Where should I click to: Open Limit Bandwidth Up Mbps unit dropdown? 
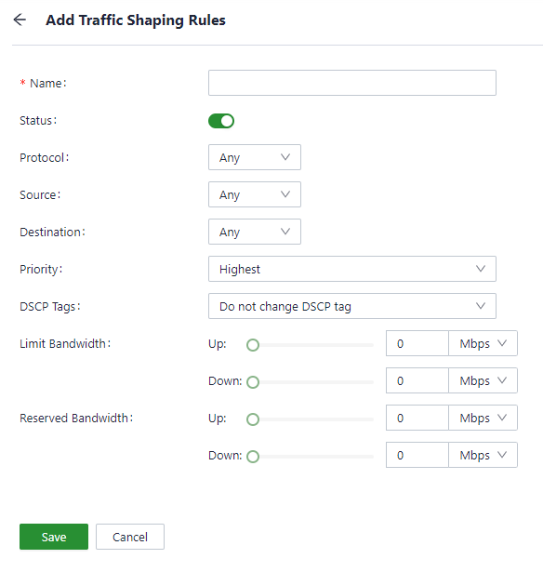pyautogui.click(x=483, y=343)
